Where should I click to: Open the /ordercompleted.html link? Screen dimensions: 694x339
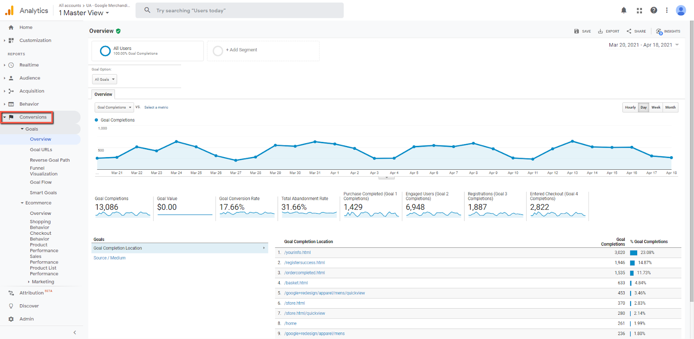click(x=304, y=273)
